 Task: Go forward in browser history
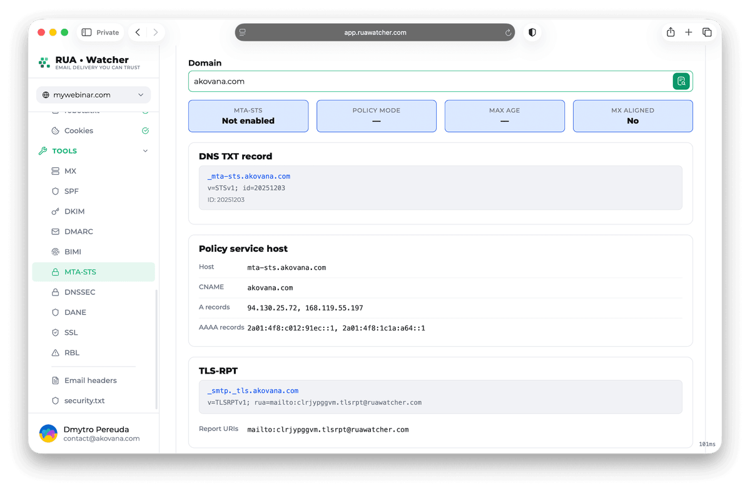coord(156,32)
